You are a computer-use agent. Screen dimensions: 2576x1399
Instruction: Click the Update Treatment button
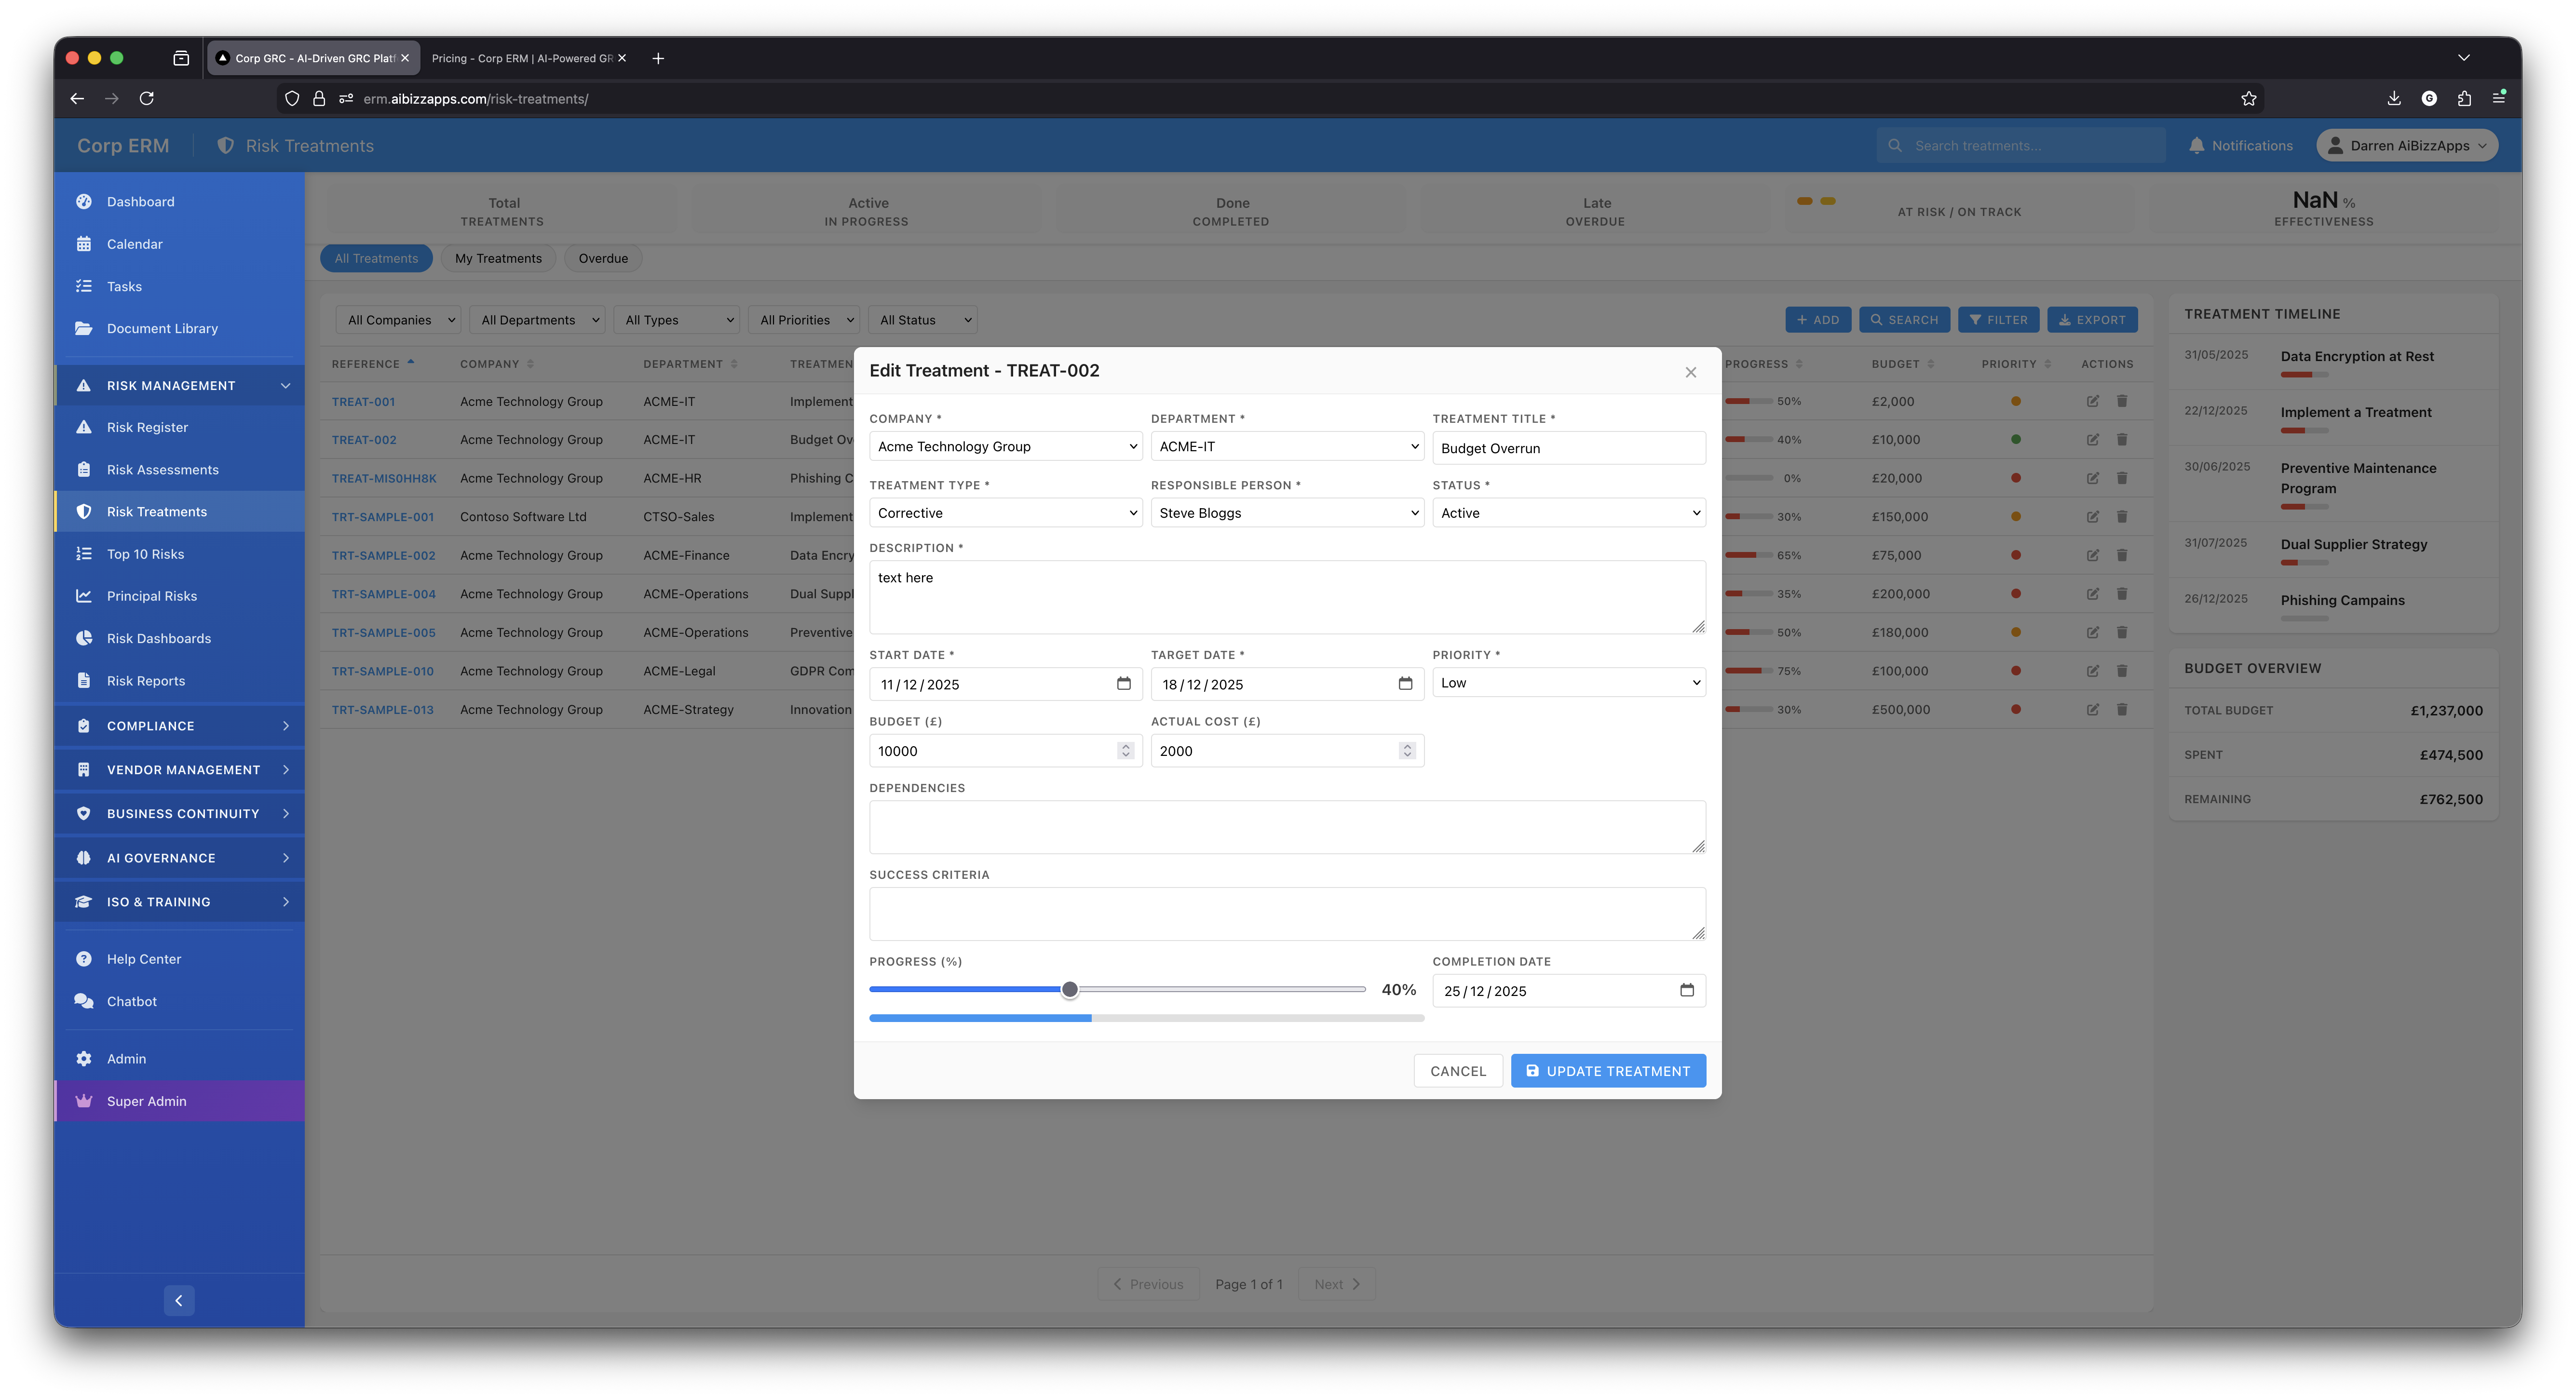pyautogui.click(x=1608, y=1070)
